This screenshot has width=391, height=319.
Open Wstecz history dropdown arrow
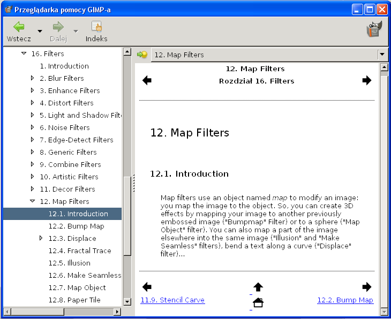pyautogui.click(x=40, y=31)
